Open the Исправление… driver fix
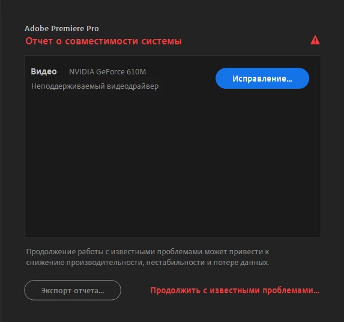 coord(262,79)
